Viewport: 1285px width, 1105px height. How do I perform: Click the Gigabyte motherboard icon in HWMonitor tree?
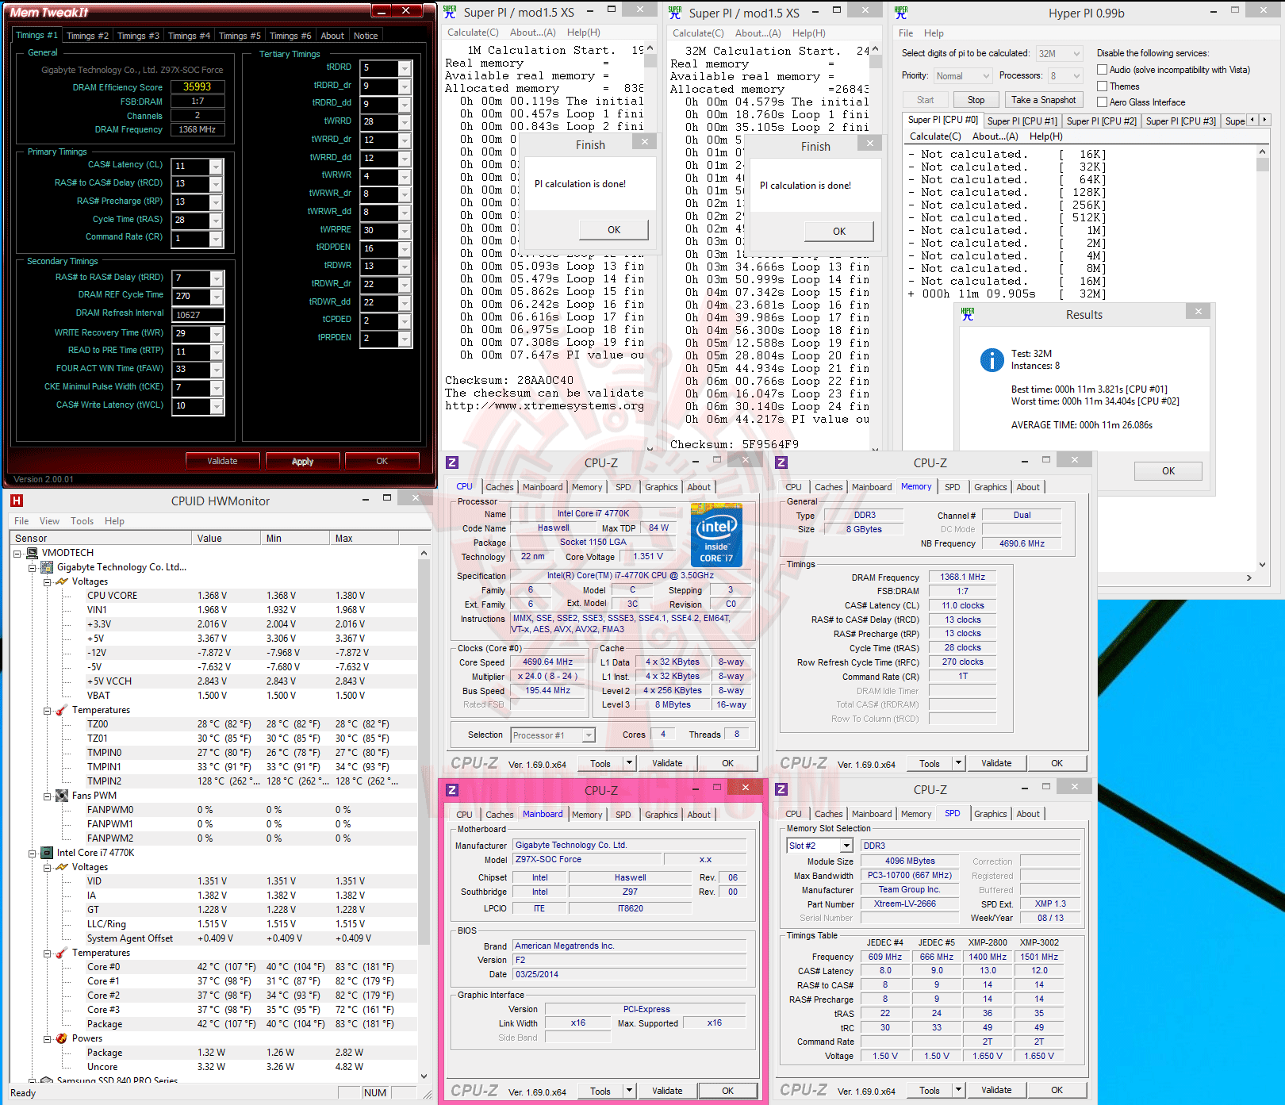coord(47,567)
